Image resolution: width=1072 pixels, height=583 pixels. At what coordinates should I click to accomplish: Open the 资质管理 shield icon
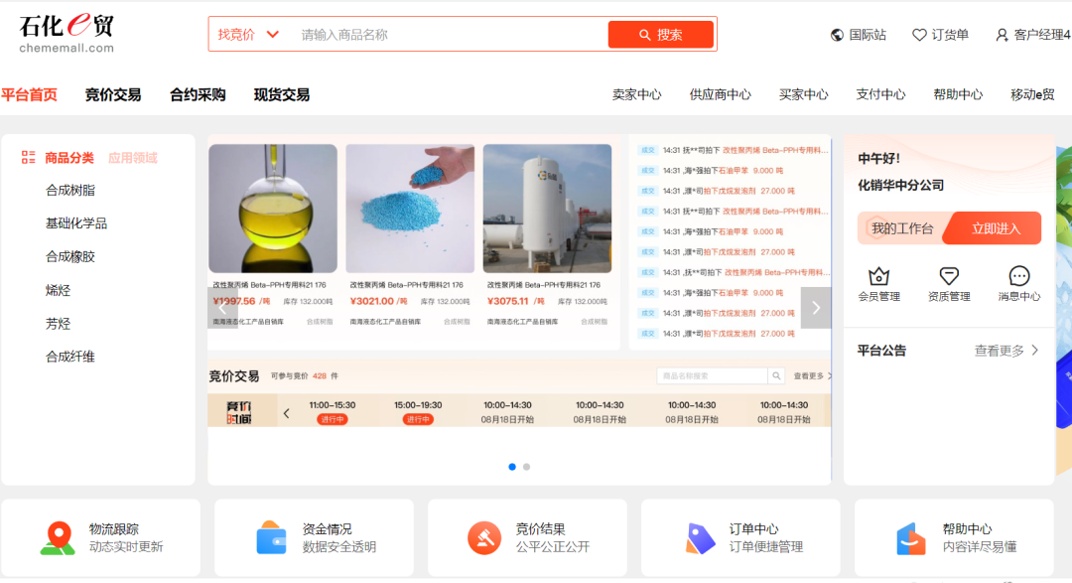click(x=949, y=277)
